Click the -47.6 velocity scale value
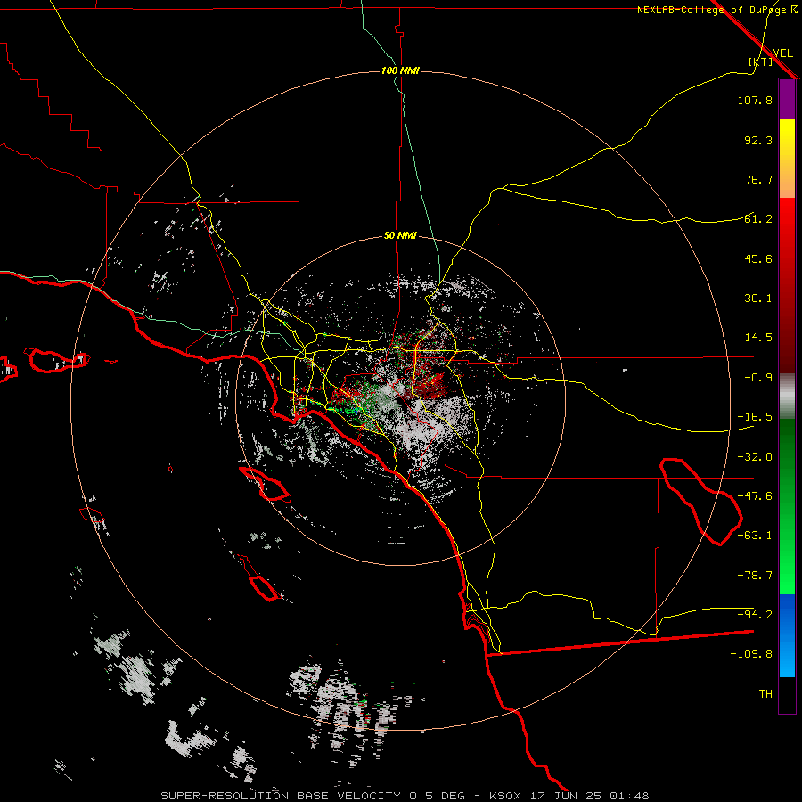Image resolution: width=802 pixels, height=802 pixels. coord(755,496)
